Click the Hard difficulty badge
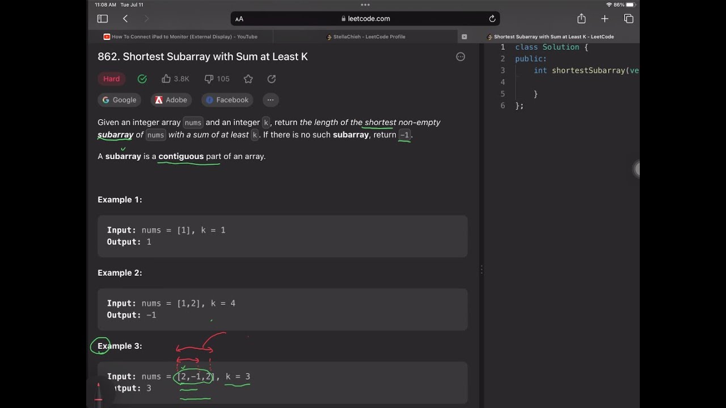The height and width of the screenshot is (408, 726). [111, 79]
